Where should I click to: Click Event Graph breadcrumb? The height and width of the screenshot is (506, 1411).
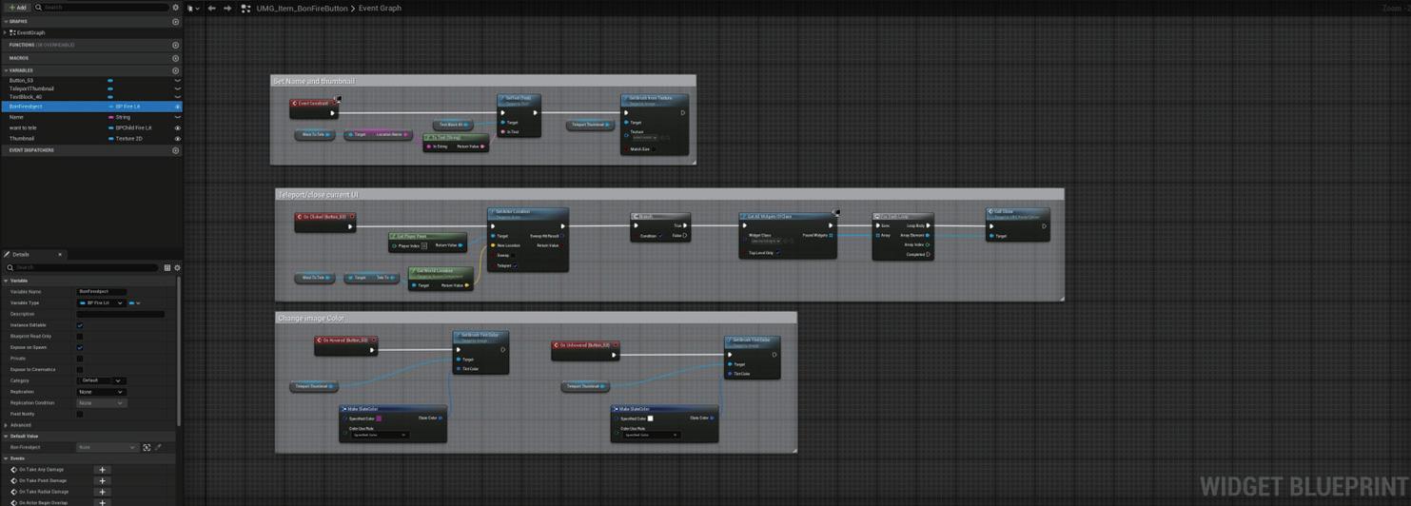380,9
